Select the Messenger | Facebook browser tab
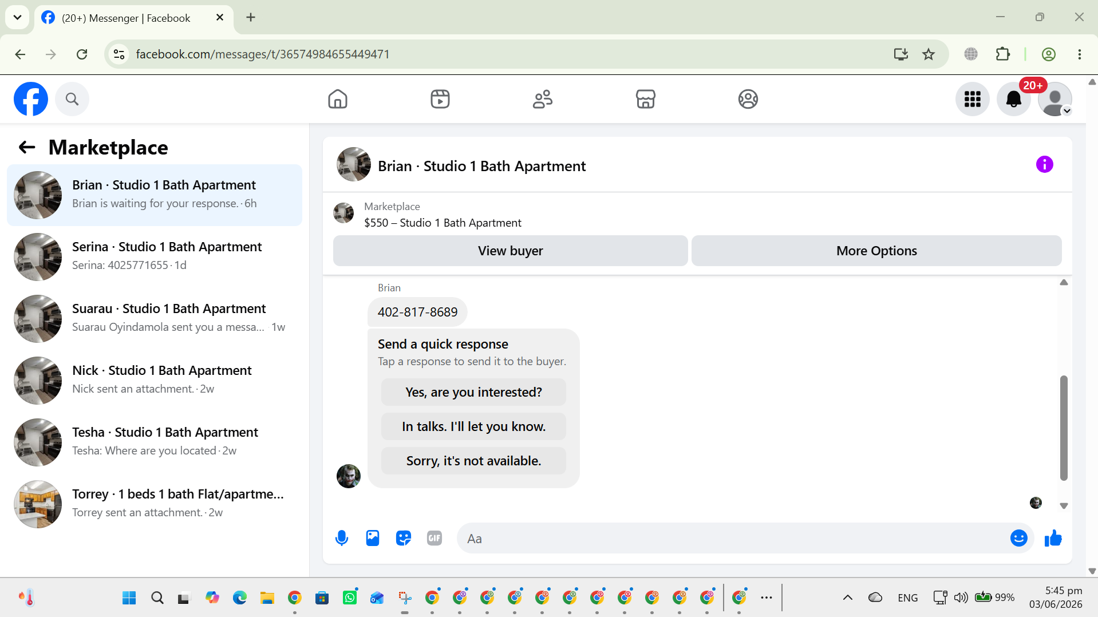Viewport: 1098px width, 617px height. point(133,18)
